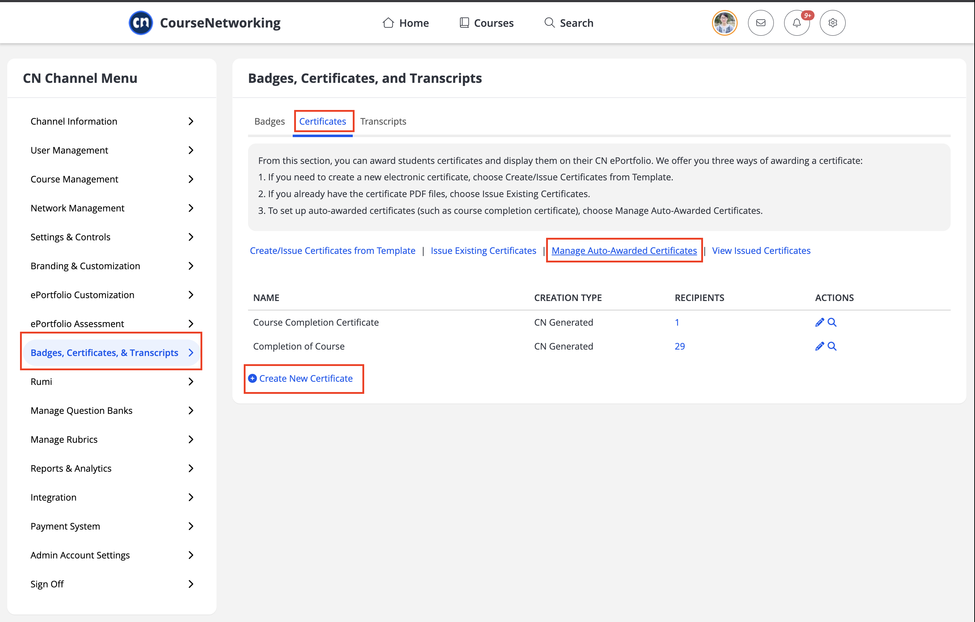The width and height of the screenshot is (975, 622).
Task: Open the user profile avatar
Action: point(724,22)
